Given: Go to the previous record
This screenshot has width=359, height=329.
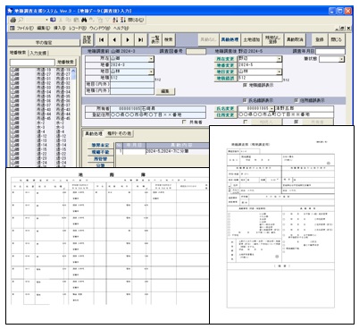Looking at the screenshot, I should pos(114,39).
